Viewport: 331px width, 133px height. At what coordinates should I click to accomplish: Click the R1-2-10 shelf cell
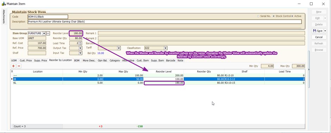[x=244, y=75]
